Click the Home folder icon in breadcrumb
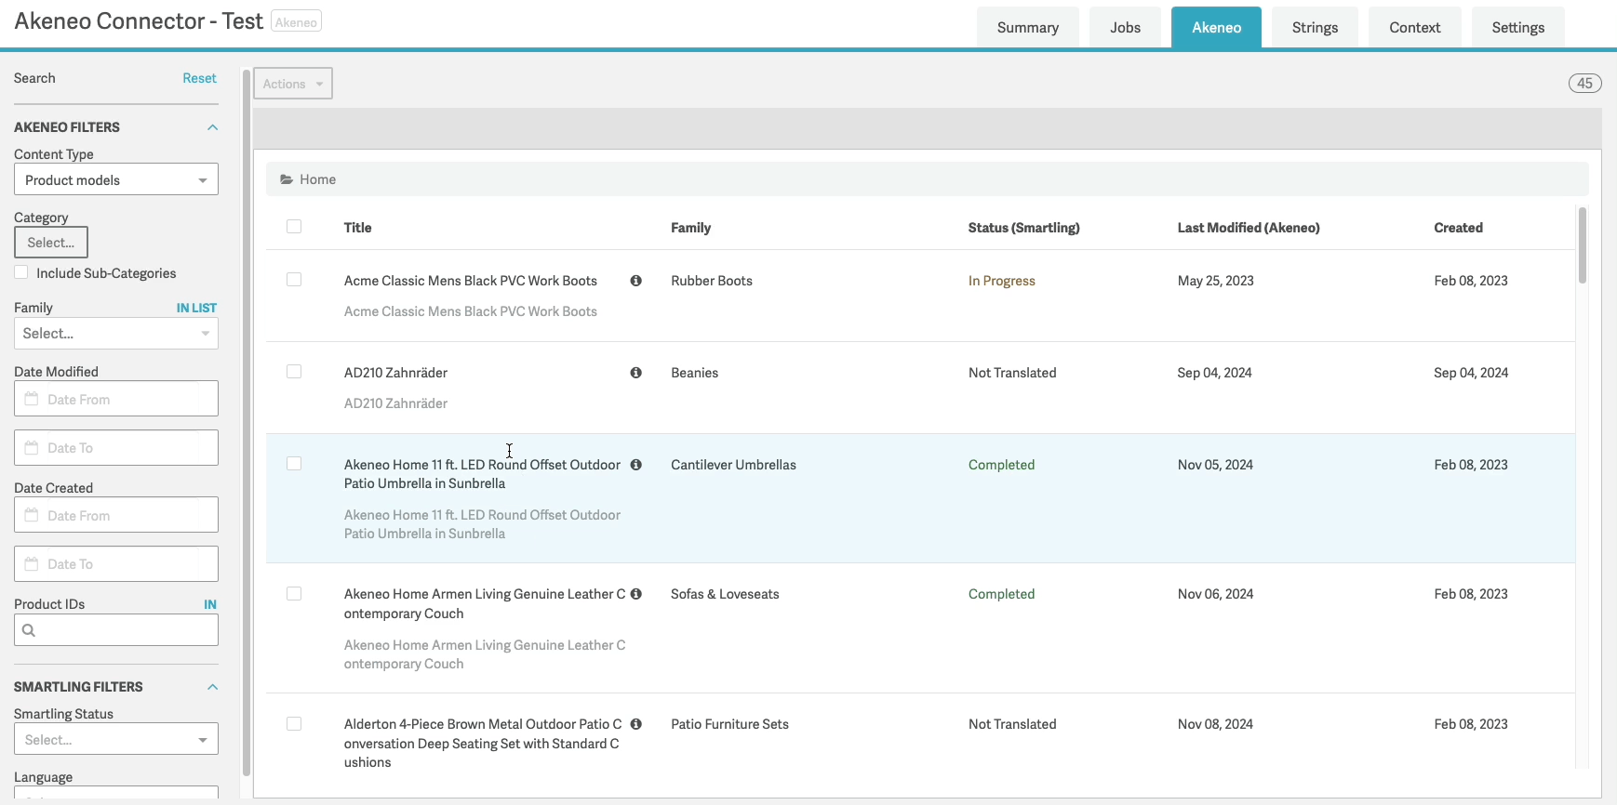 [x=287, y=179]
